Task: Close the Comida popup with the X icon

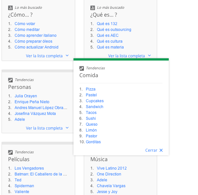Action: pos(161,150)
